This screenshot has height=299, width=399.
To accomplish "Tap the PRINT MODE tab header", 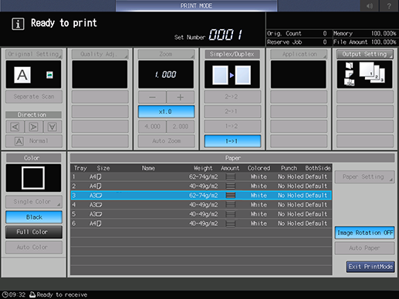I will [197, 5].
